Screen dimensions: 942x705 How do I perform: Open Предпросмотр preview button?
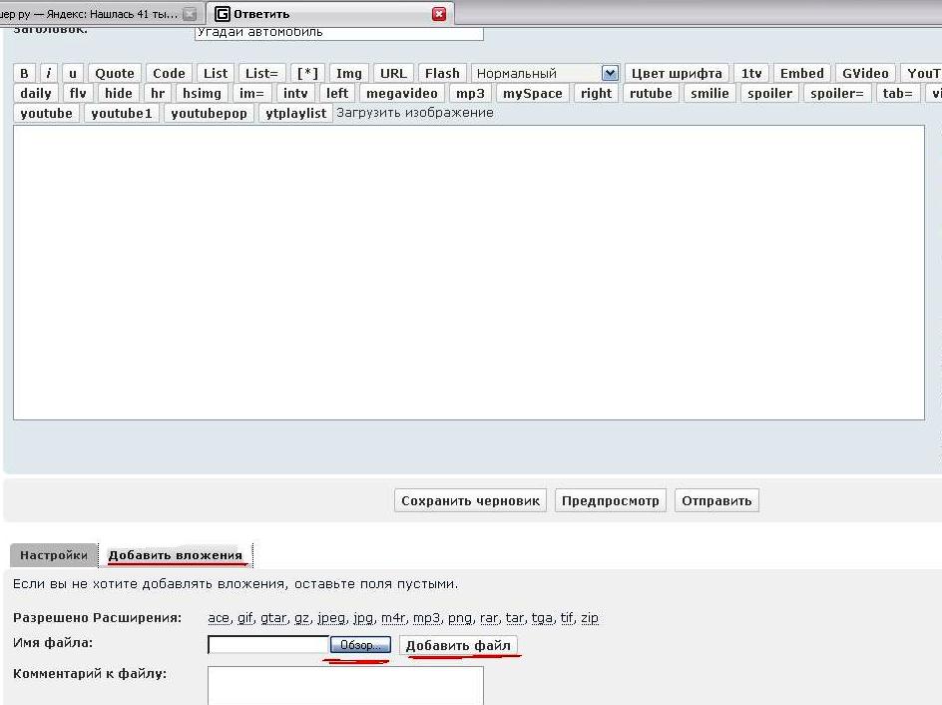tap(611, 500)
